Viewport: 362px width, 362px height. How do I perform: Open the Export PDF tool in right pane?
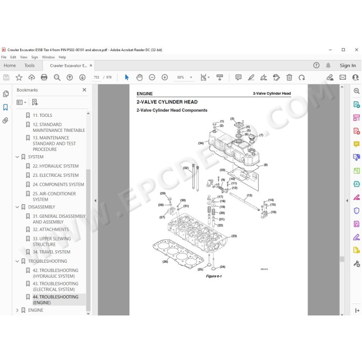pos(356,104)
